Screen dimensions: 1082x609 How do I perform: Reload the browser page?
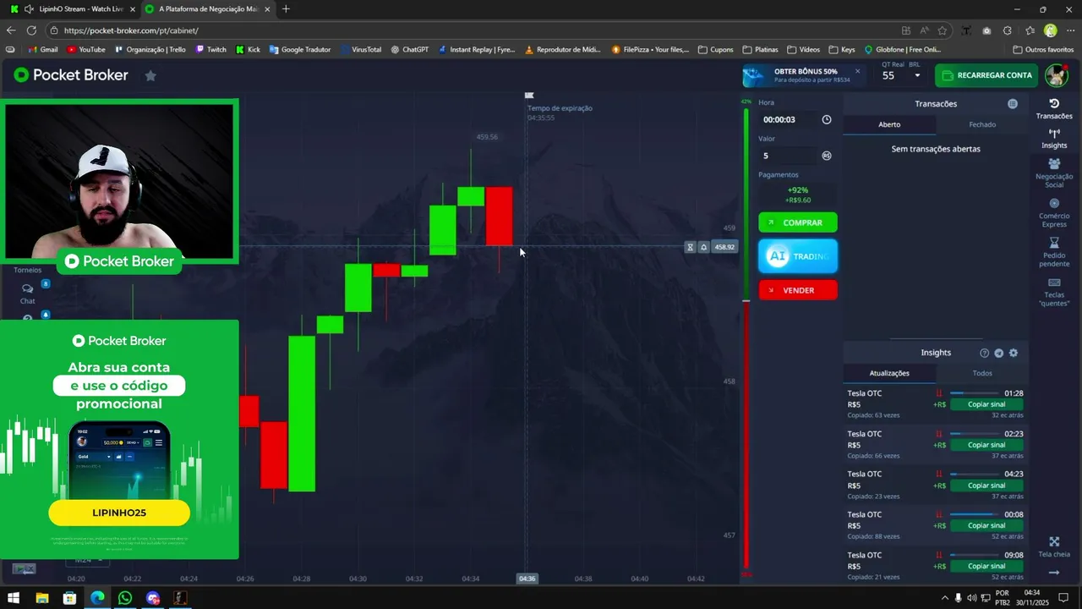(x=31, y=30)
